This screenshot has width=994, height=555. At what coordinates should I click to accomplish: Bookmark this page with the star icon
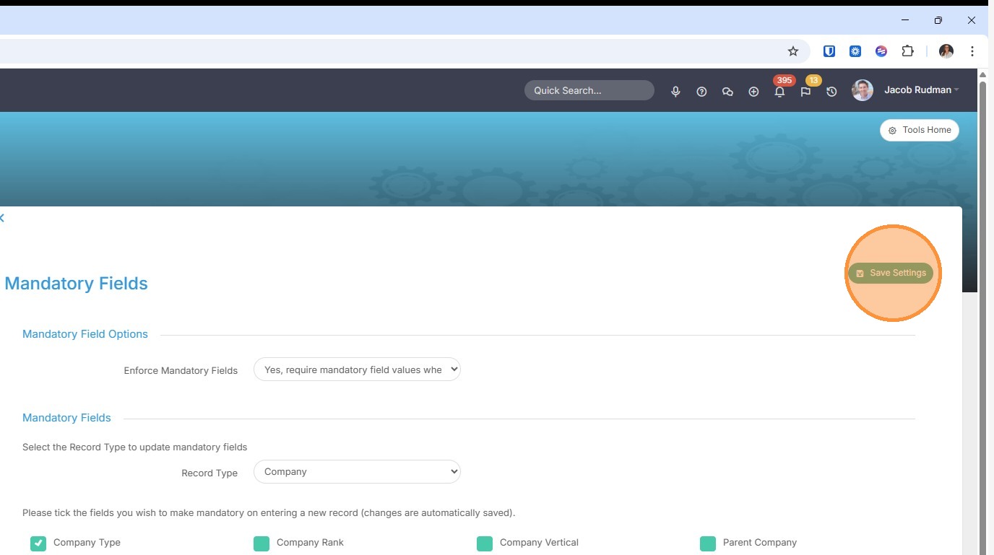point(793,51)
